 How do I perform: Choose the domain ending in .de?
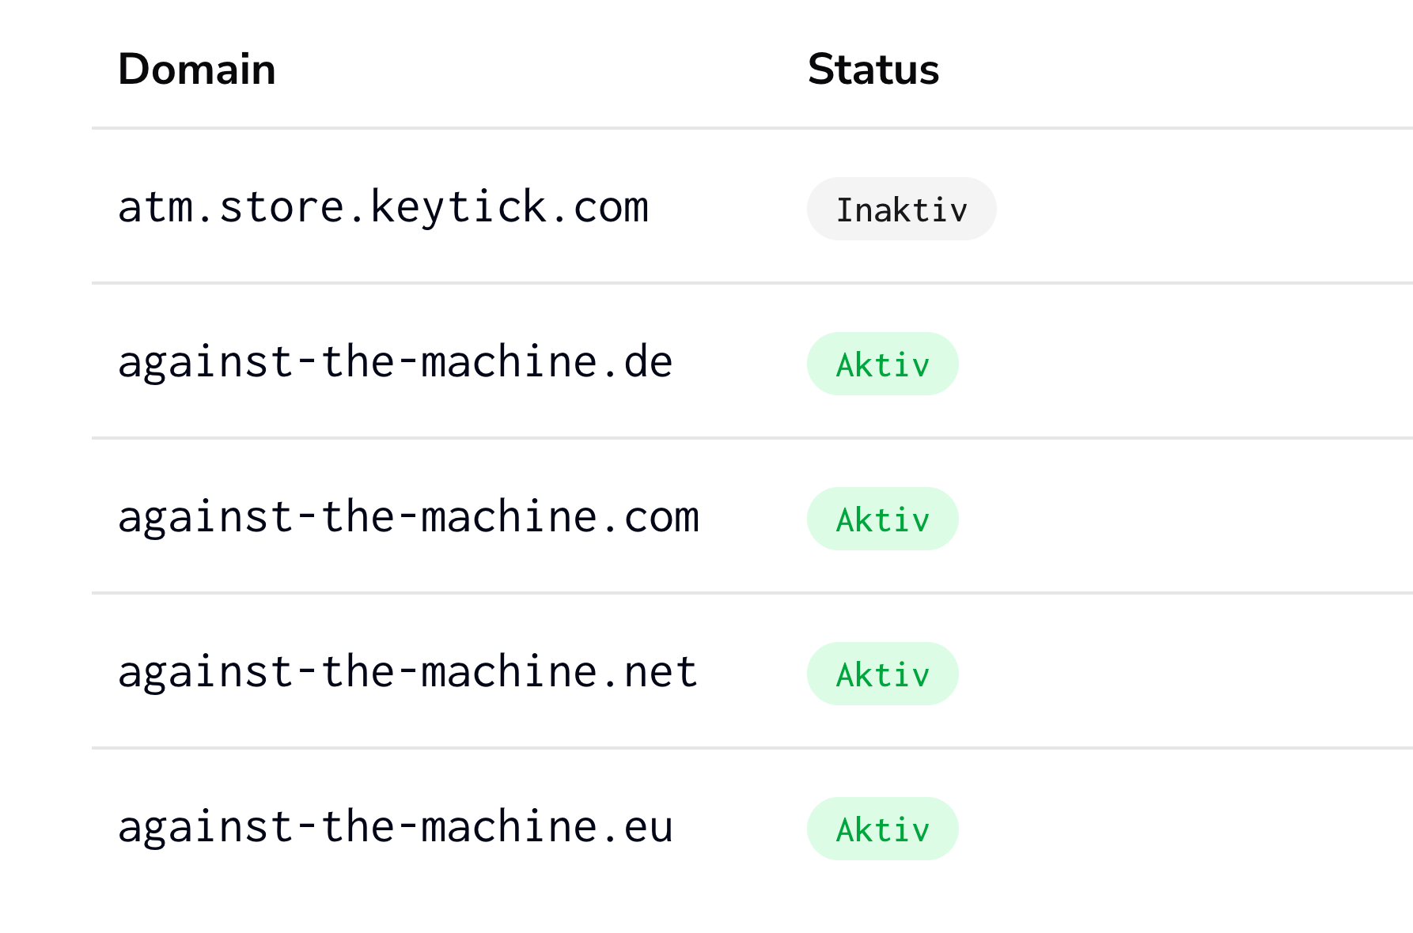[x=395, y=363]
